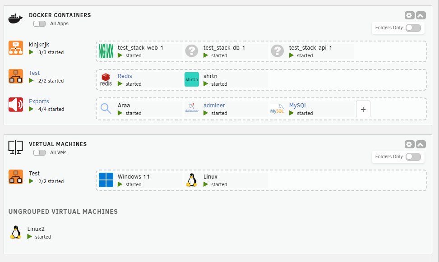Collapse the Docker Containers section

coord(421,15)
